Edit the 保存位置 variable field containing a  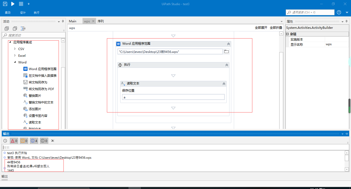(x=173, y=97)
